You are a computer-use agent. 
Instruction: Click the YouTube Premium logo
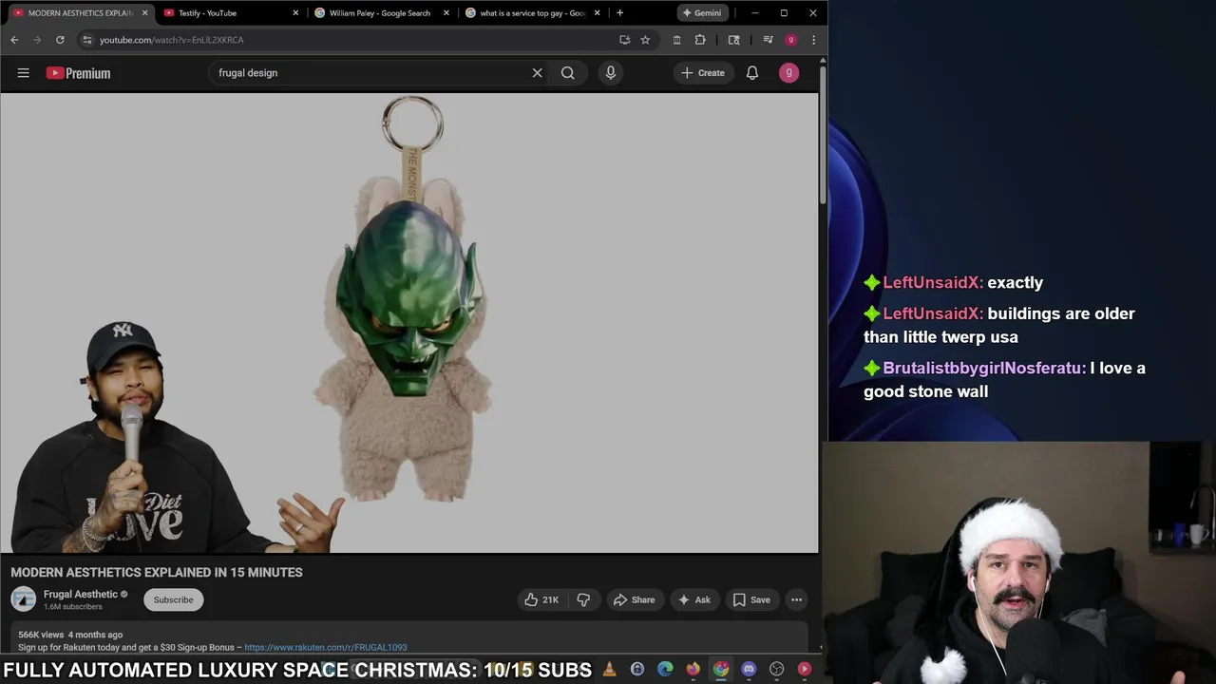[78, 73]
